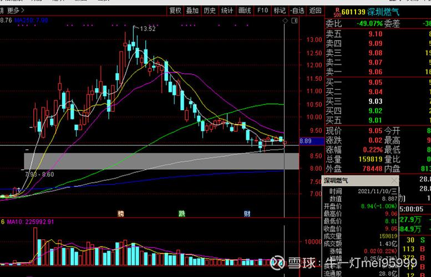The height and width of the screenshot is (277, 431).
Task: Click the stock name 深圳燃气 in the header
Action: [x=383, y=12]
